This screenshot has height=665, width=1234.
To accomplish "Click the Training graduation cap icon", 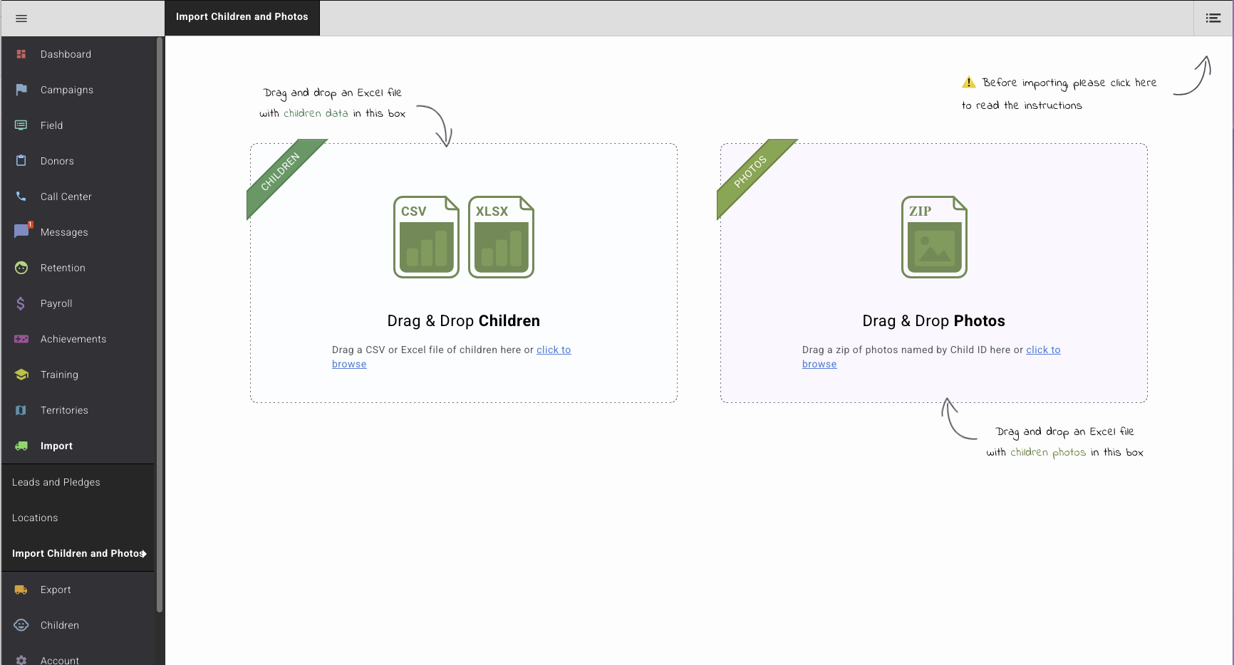I will pos(21,375).
